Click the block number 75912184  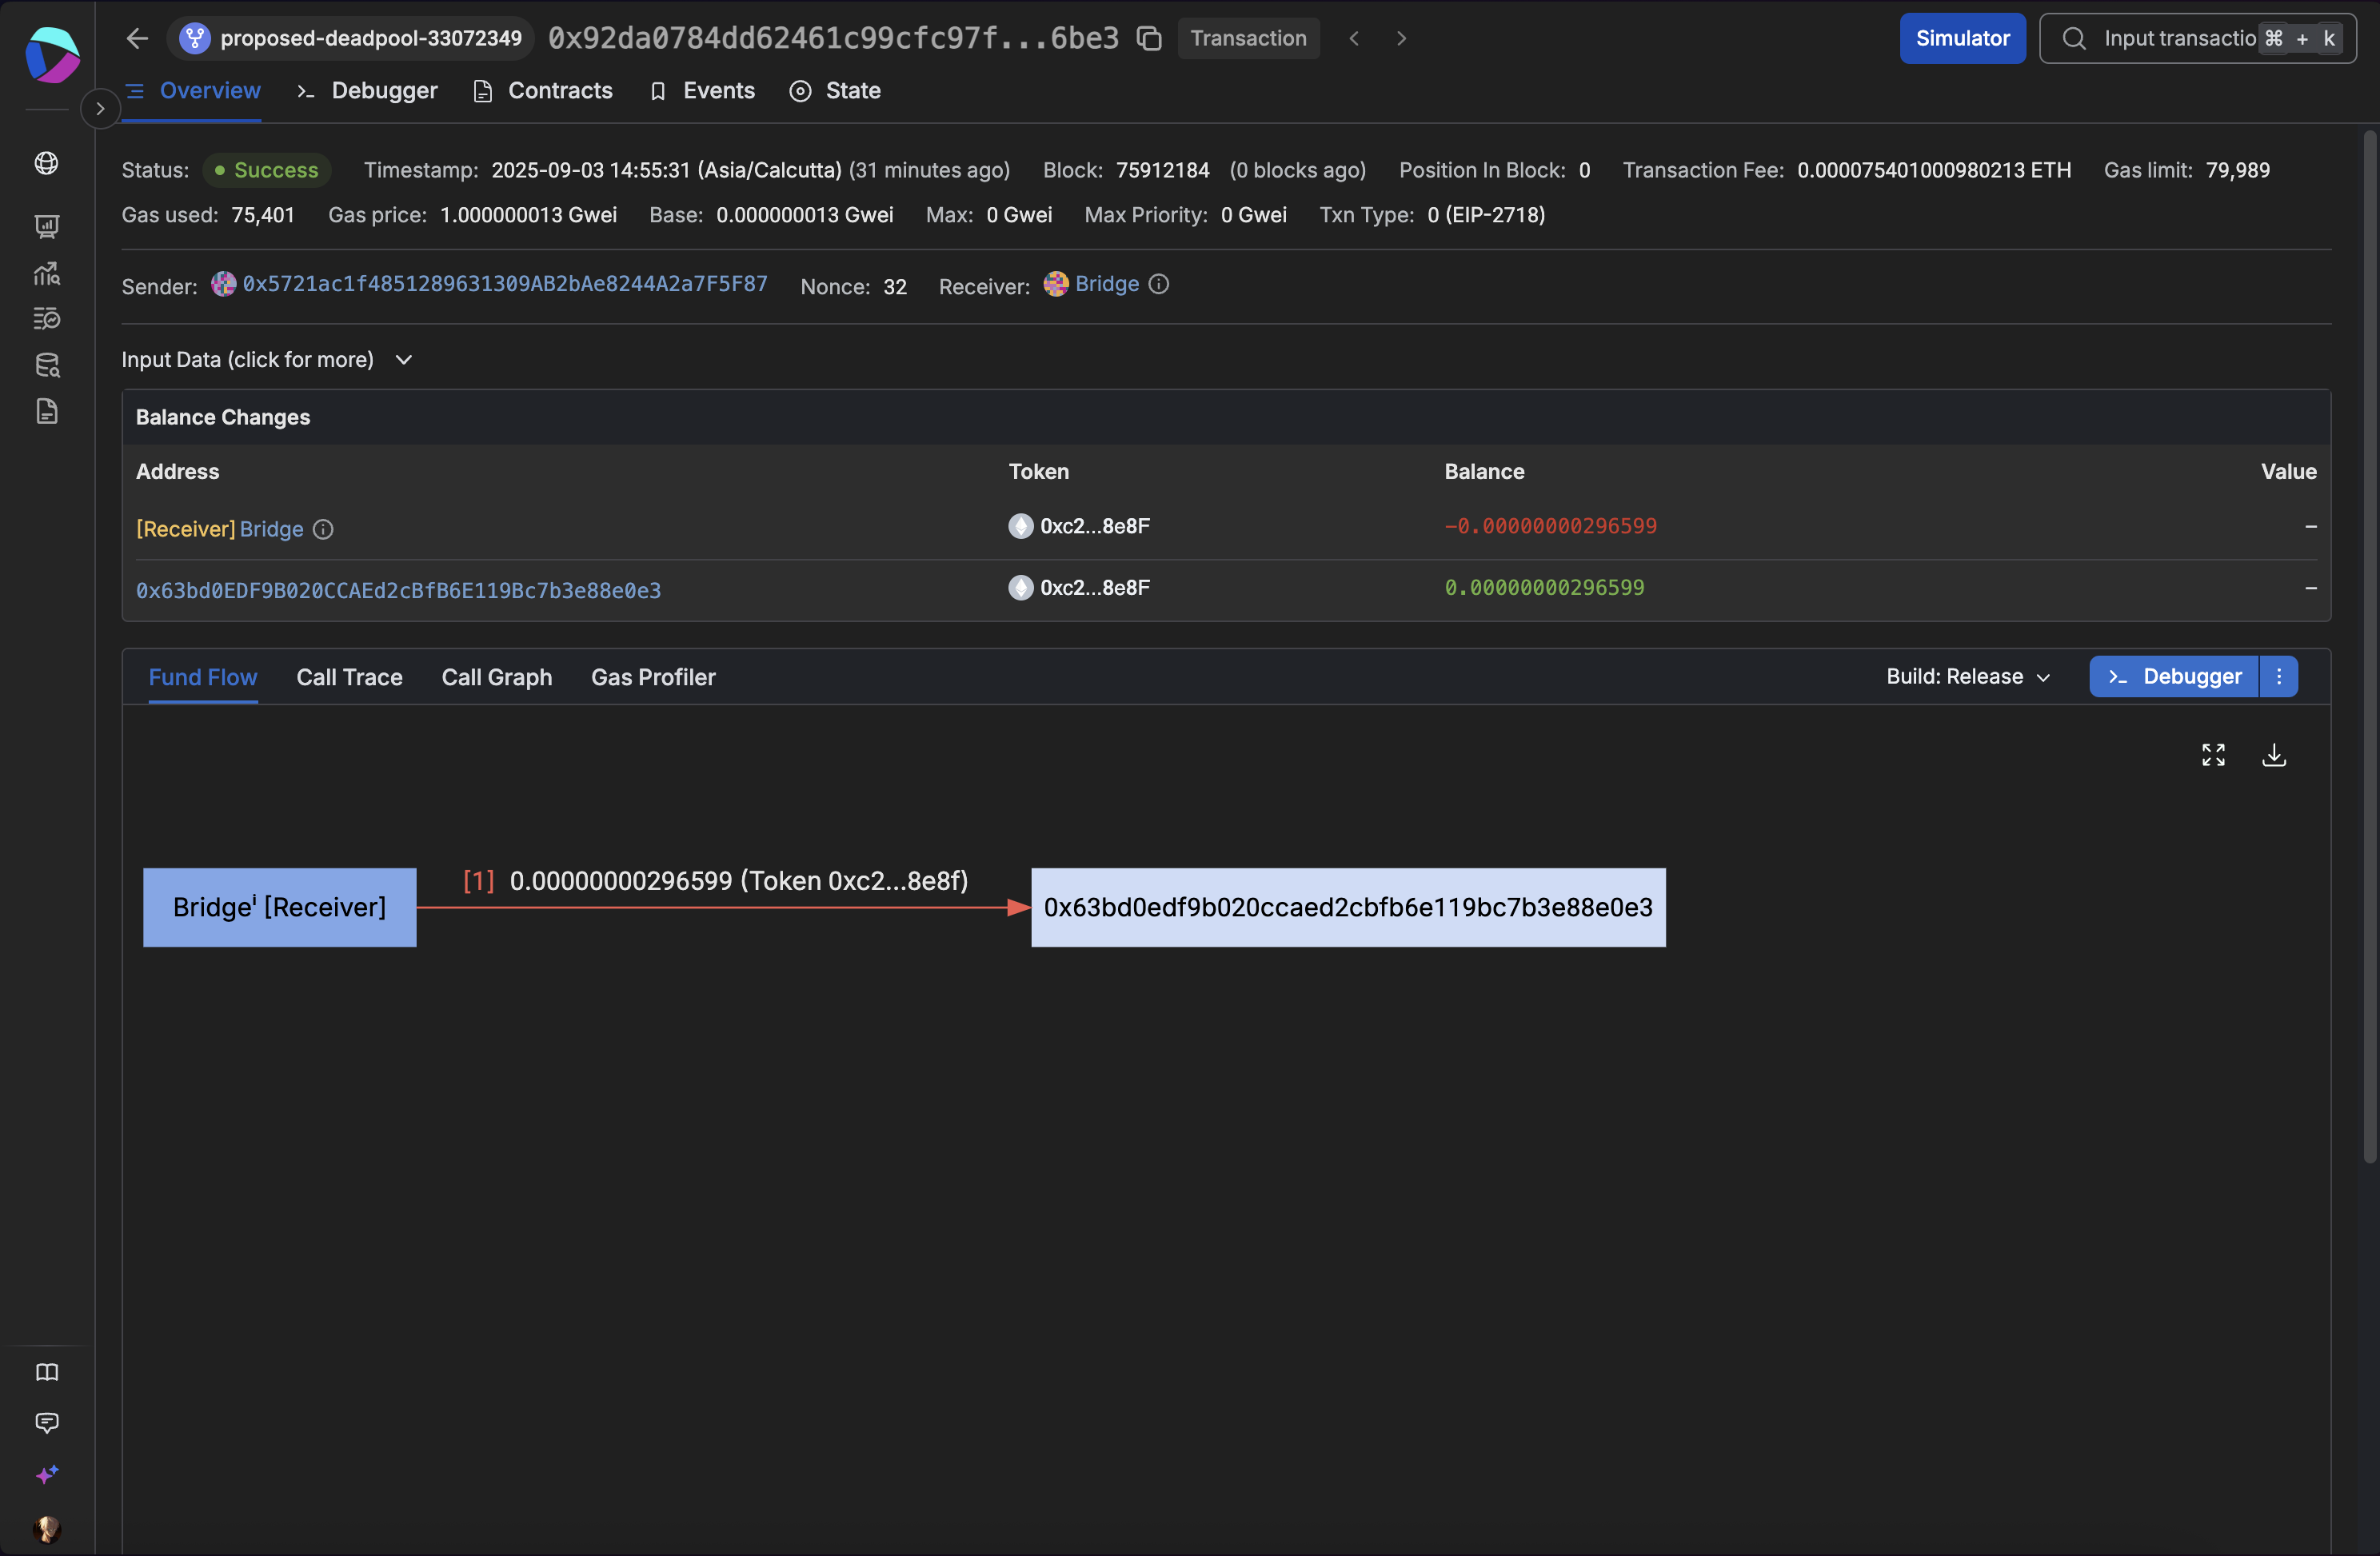click(x=1162, y=170)
